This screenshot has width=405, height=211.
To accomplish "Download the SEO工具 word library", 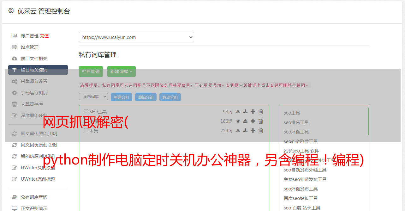I will [245, 112].
